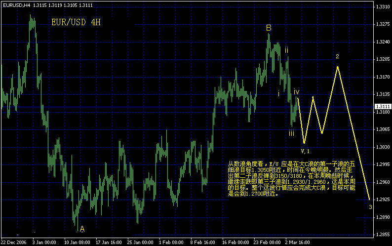Click the sub-wave label i
Image resolution: width=392 pixels, height=246 pixels.
(279, 93)
